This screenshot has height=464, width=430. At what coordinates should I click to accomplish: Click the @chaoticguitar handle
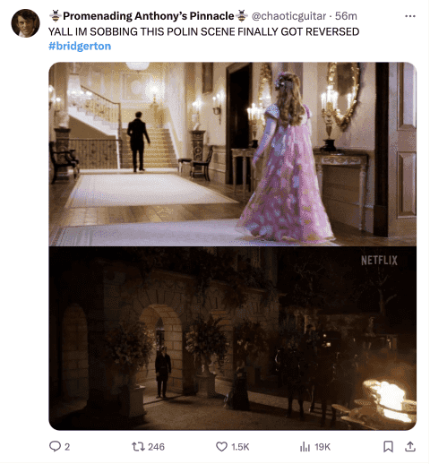(288, 16)
